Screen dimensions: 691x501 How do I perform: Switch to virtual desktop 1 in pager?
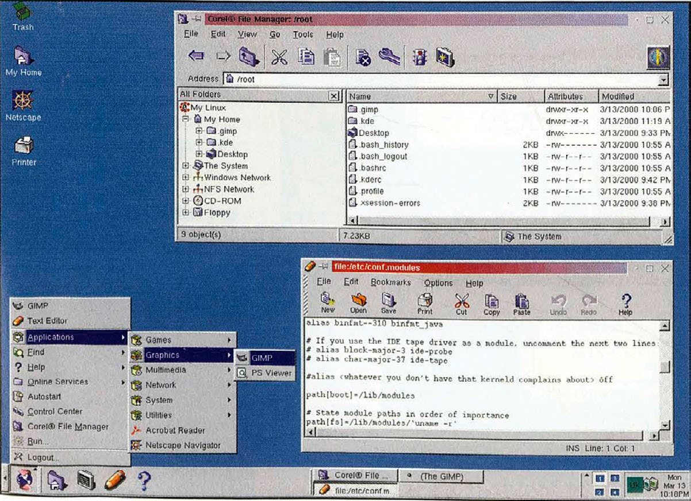coord(600,477)
